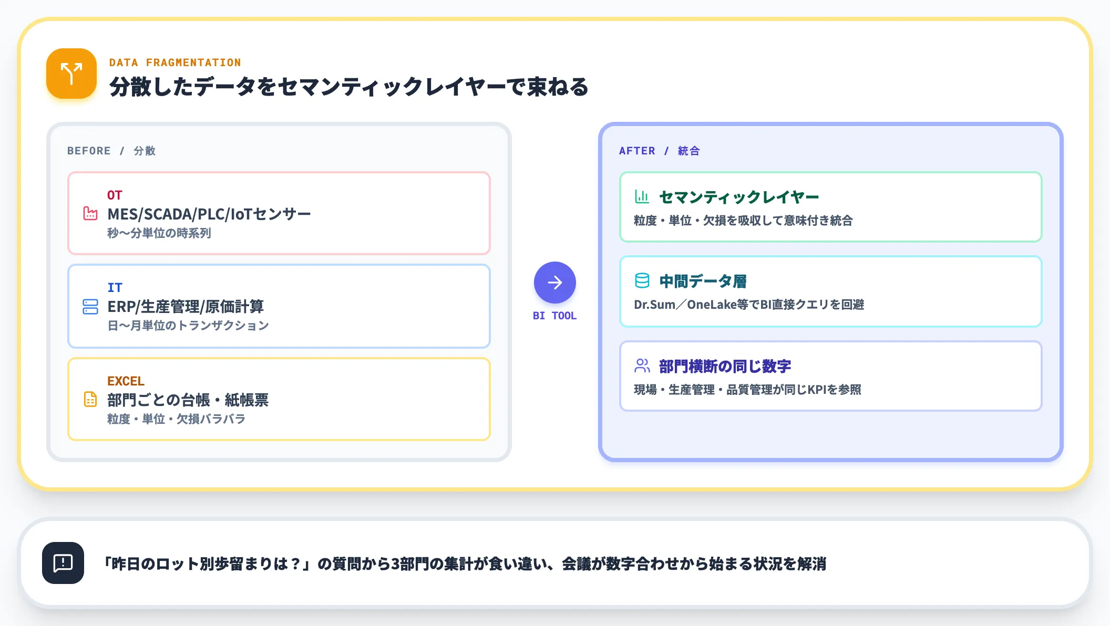Click the MES/SCADA/PLC/IoTセンサー text

209,214
